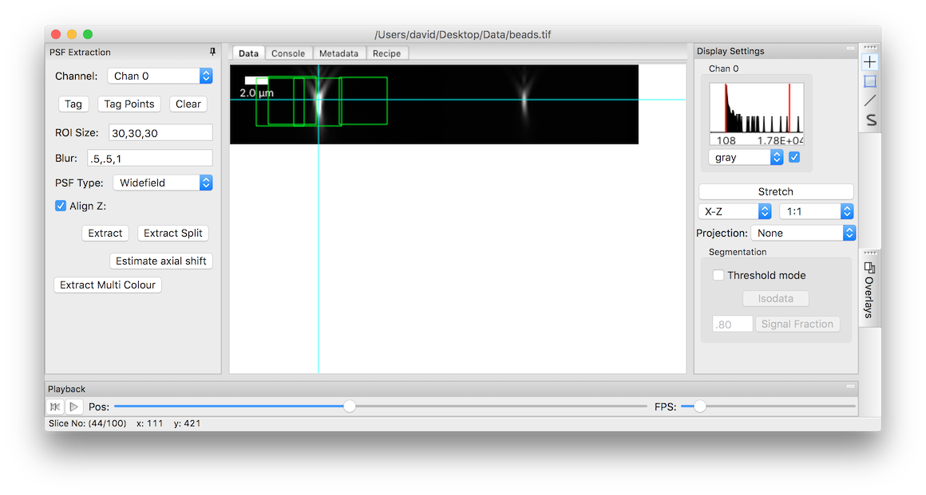Click the Isodata button
Viewport: 926px width, 495px height.
tap(776, 299)
